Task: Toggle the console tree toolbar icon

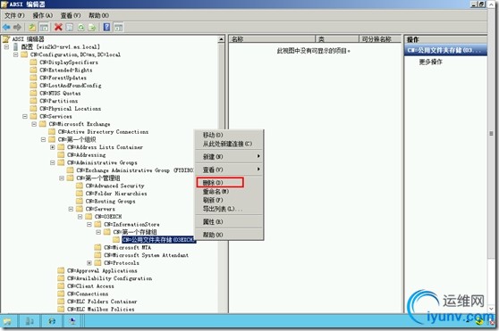Action: coord(44,28)
